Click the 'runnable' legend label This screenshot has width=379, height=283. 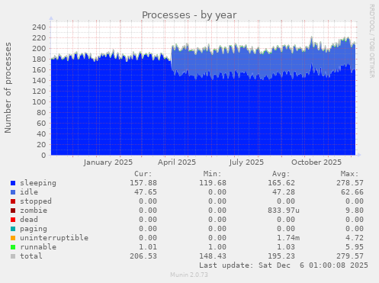[38, 247]
